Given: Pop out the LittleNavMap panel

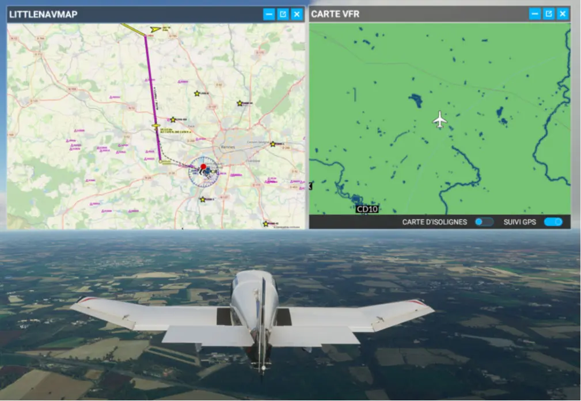Looking at the screenshot, I should pos(283,14).
